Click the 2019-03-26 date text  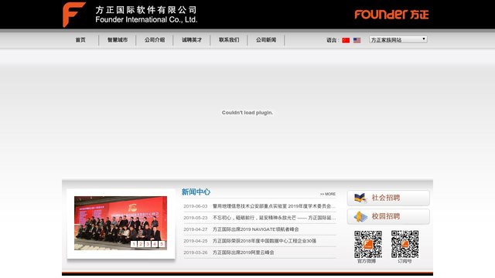196,253
